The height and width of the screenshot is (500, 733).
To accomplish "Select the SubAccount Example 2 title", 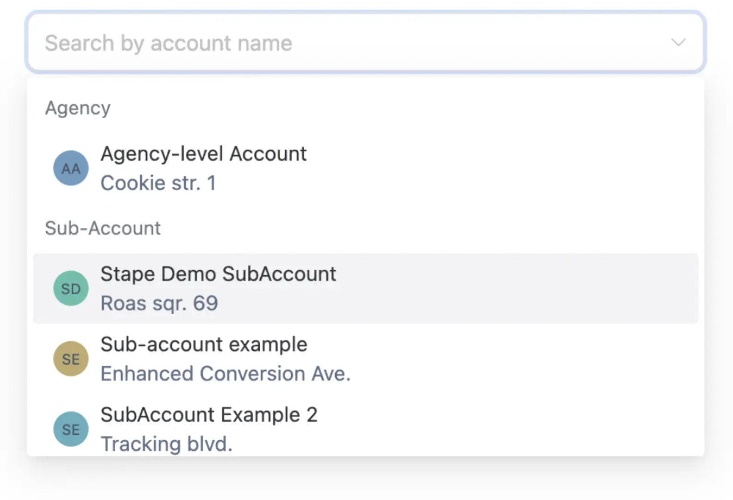I will [x=209, y=415].
